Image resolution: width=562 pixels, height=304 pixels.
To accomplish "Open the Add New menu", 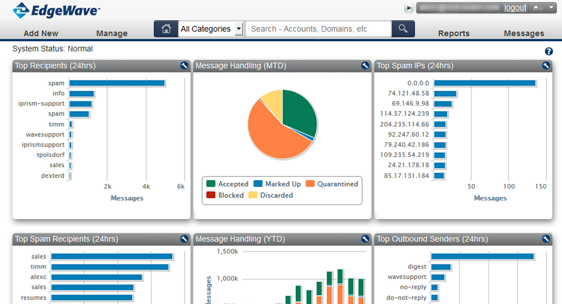I will [x=41, y=33].
